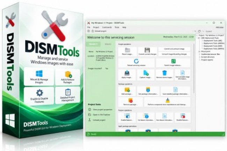Image resolution: width=227 pixels, height=151 pixels.
Task: Click the Images mounted Yes value
Action: (x=107, y=69)
